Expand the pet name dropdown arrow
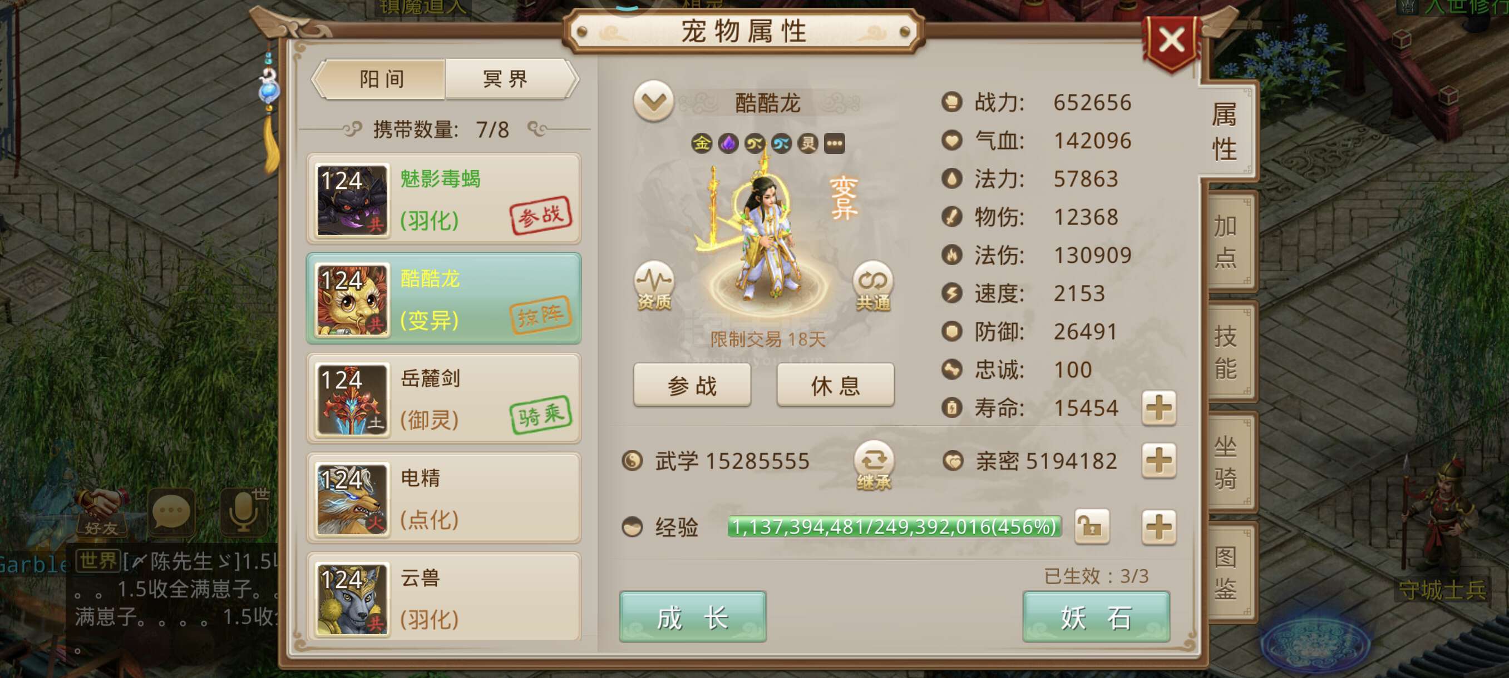The width and height of the screenshot is (1509, 678). tap(653, 102)
